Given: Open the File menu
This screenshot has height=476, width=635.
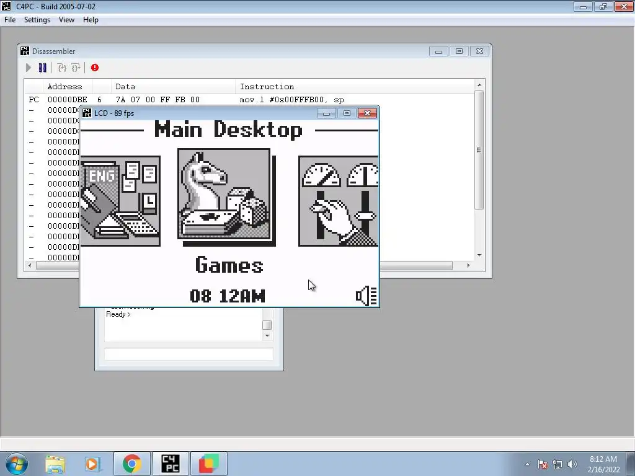Looking at the screenshot, I should tap(10, 20).
